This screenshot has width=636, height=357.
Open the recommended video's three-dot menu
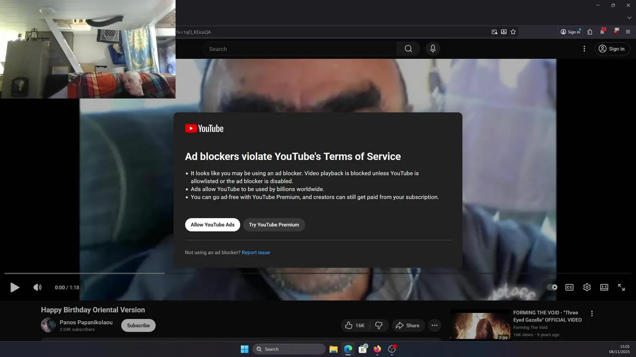[592, 313]
